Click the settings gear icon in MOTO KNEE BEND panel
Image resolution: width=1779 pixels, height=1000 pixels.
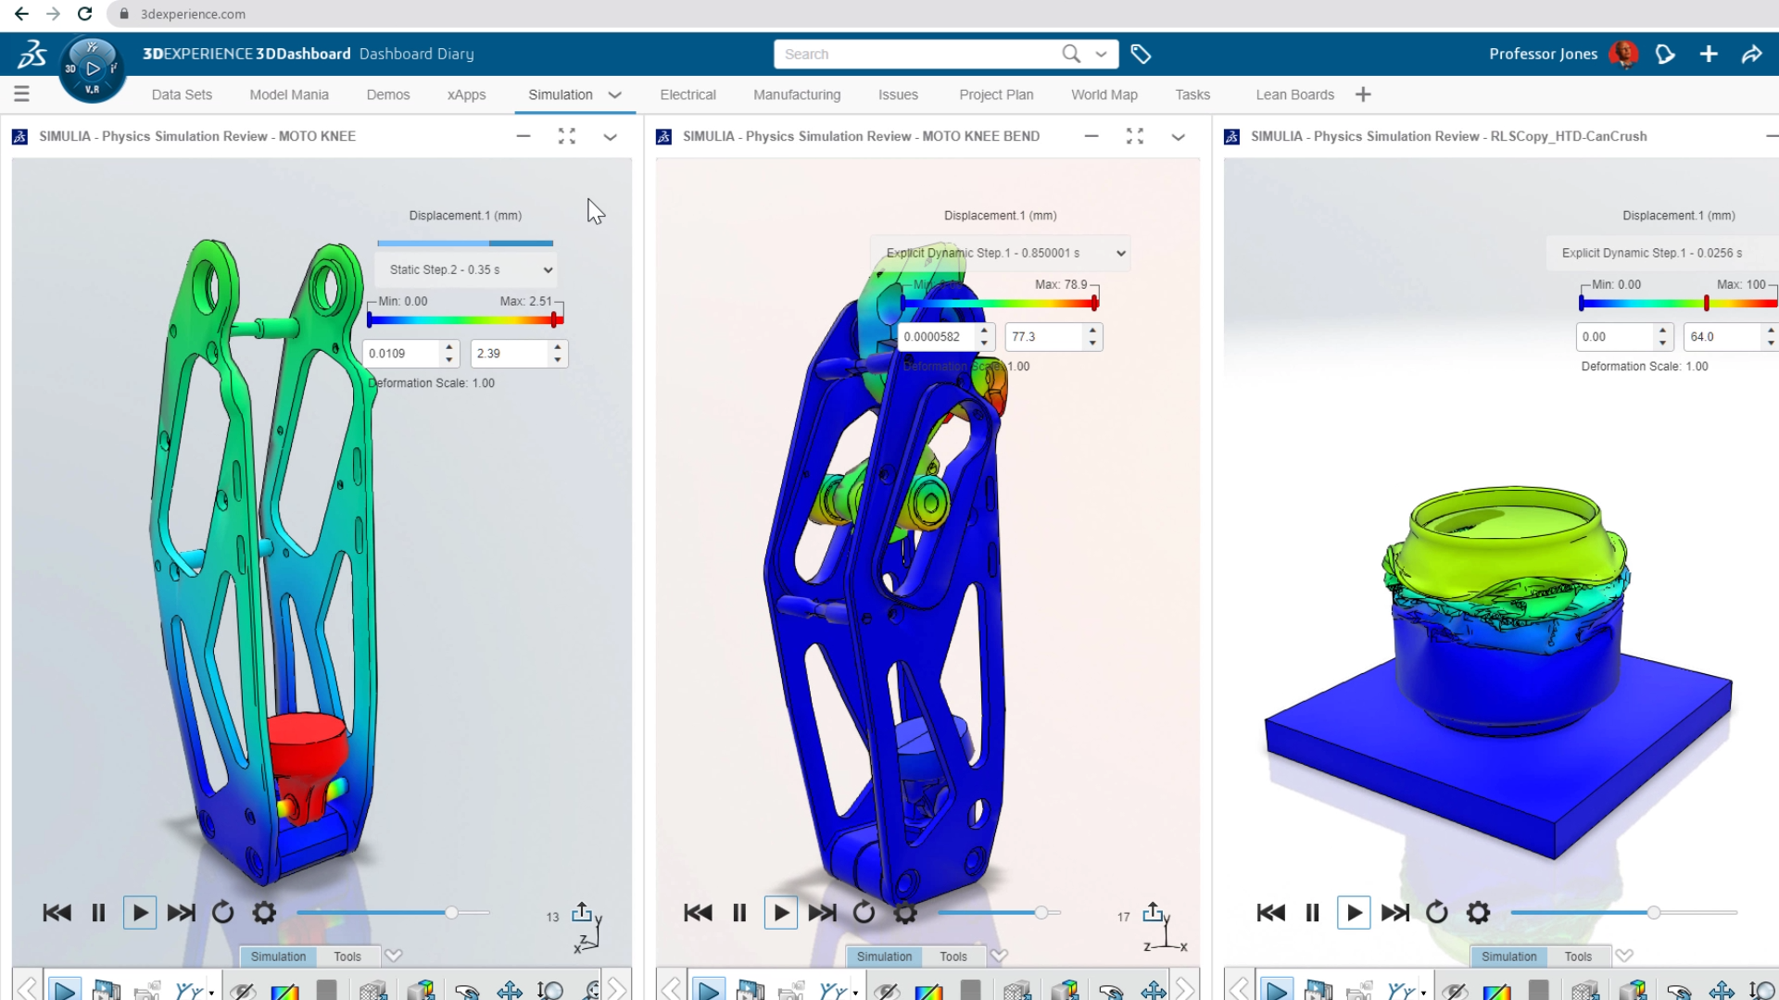906,912
